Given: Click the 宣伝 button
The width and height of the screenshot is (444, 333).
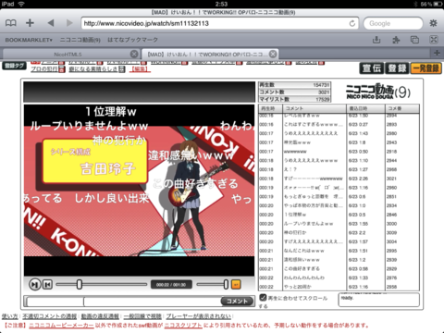Looking at the screenshot, I should click(372, 68).
